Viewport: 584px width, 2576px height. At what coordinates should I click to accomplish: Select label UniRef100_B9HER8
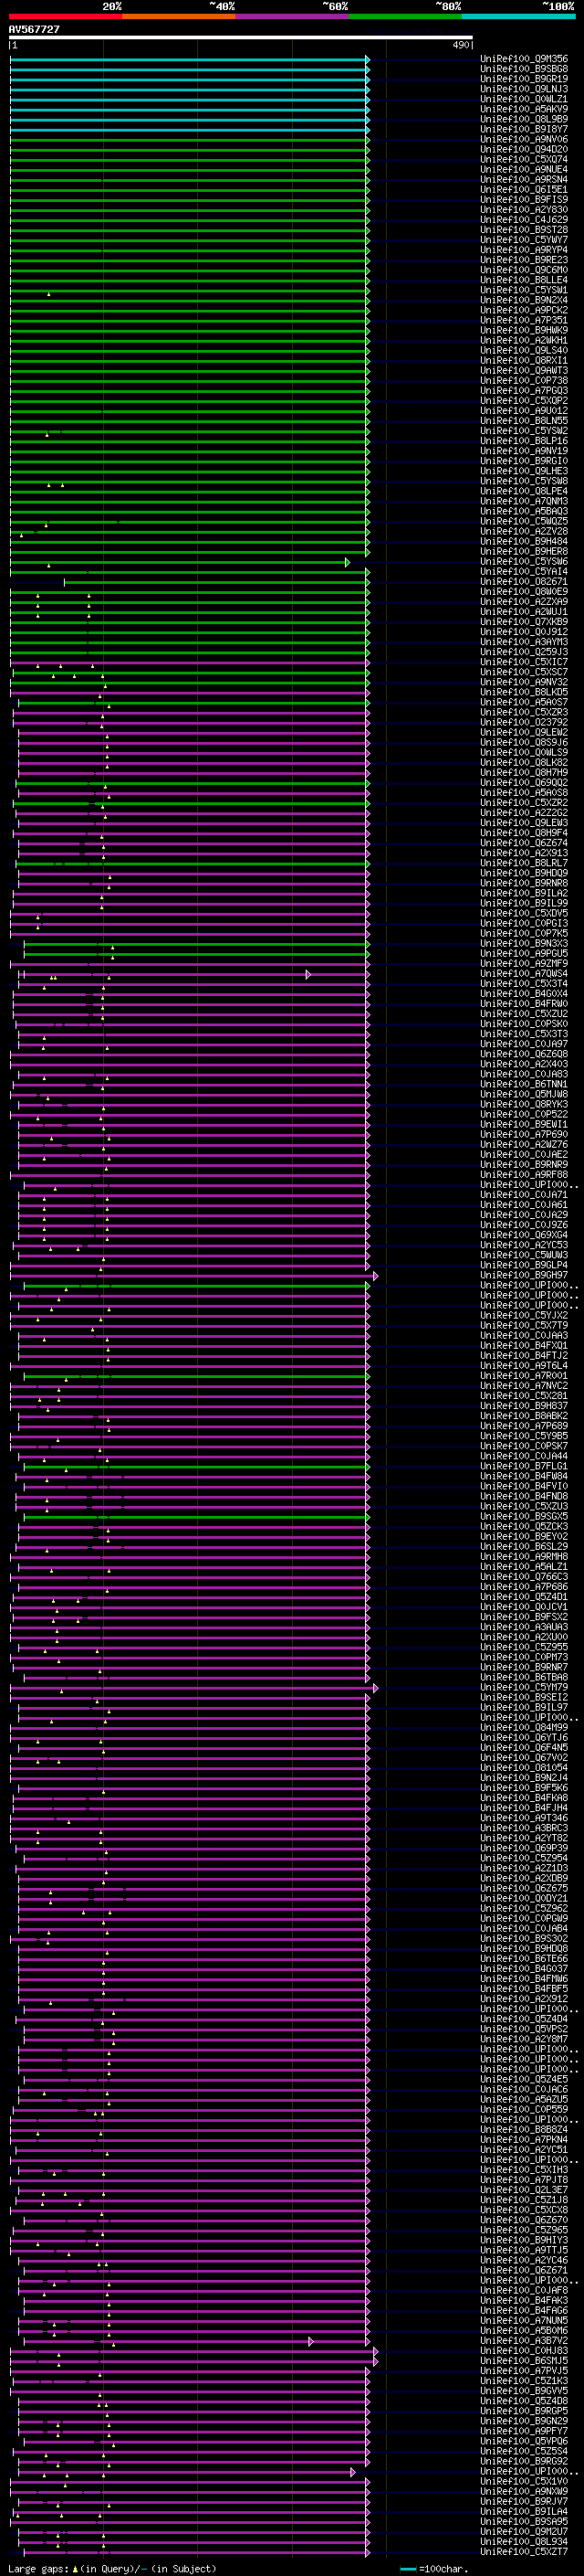coord(524,551)
